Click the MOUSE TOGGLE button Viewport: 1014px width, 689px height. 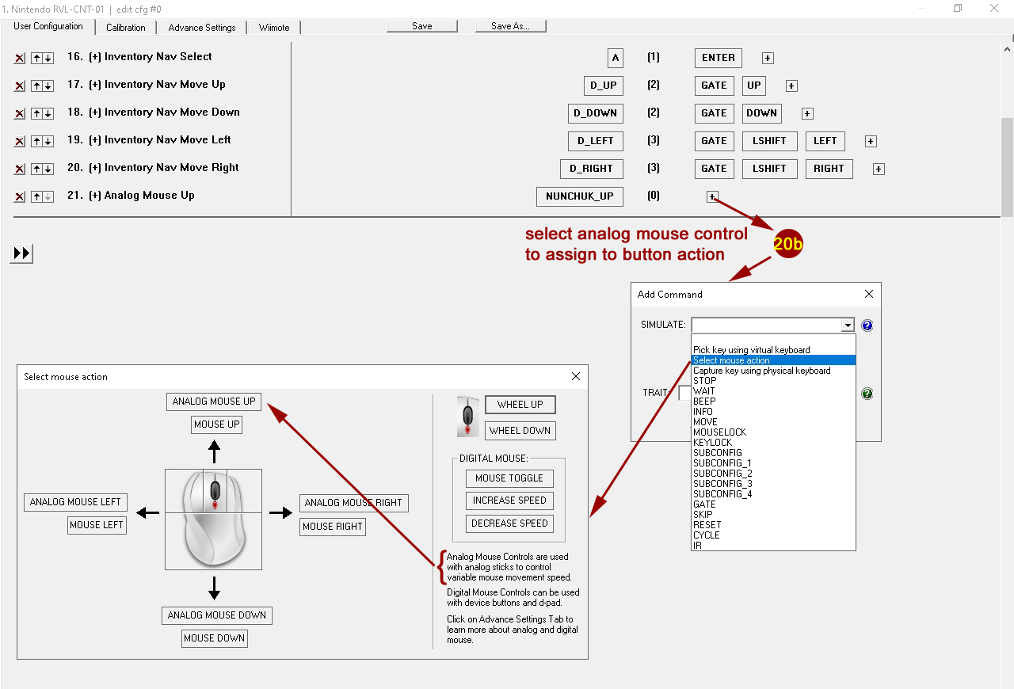[509, 478]
